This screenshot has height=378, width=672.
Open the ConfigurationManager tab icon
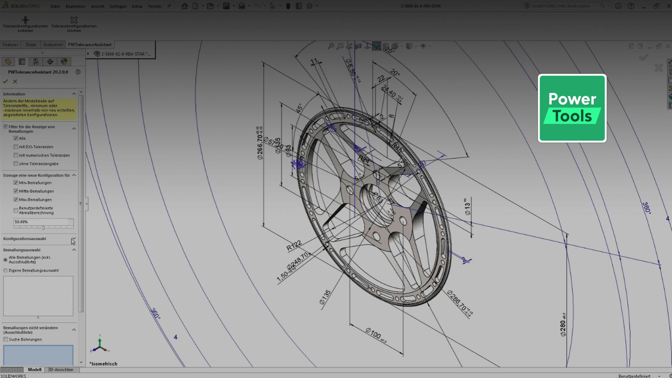(x=36, y=62)
